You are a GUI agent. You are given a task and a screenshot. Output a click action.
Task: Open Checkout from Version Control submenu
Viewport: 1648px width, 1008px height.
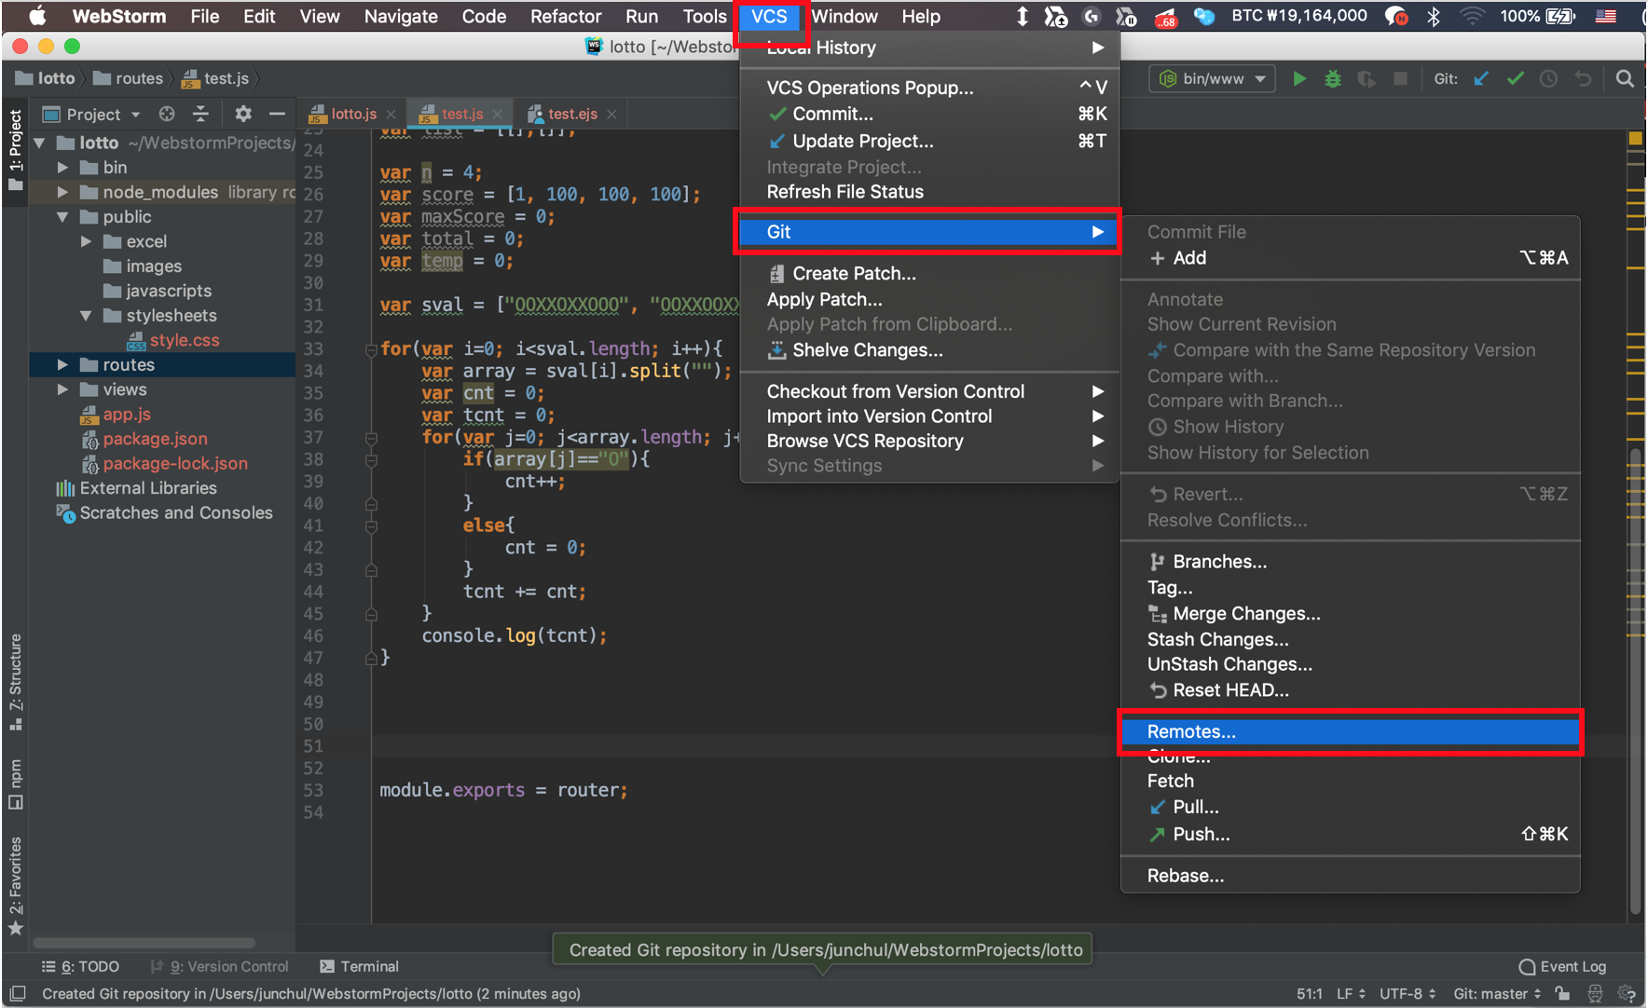click(929, 391)
